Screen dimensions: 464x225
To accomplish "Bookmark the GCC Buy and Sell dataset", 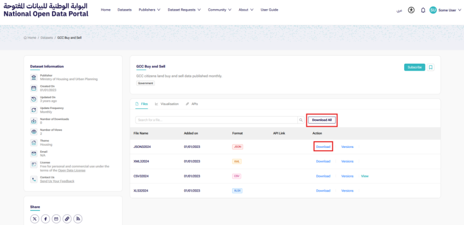I will click(x=431, y=67).
